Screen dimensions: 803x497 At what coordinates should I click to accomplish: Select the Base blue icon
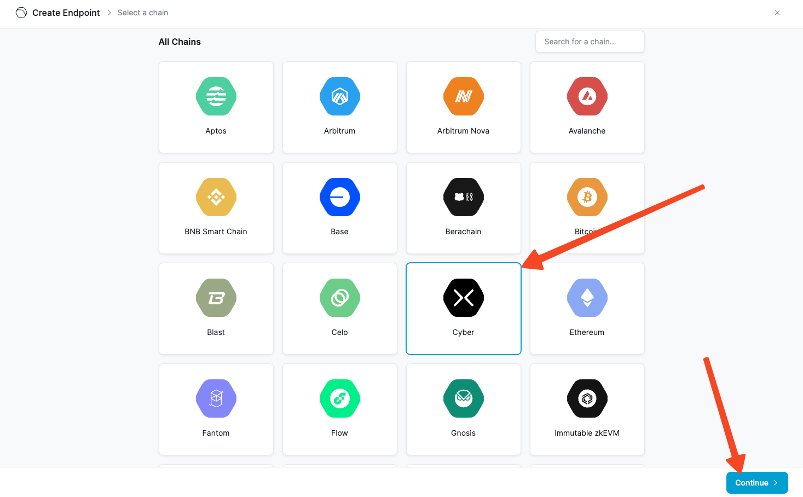point(340,197)
